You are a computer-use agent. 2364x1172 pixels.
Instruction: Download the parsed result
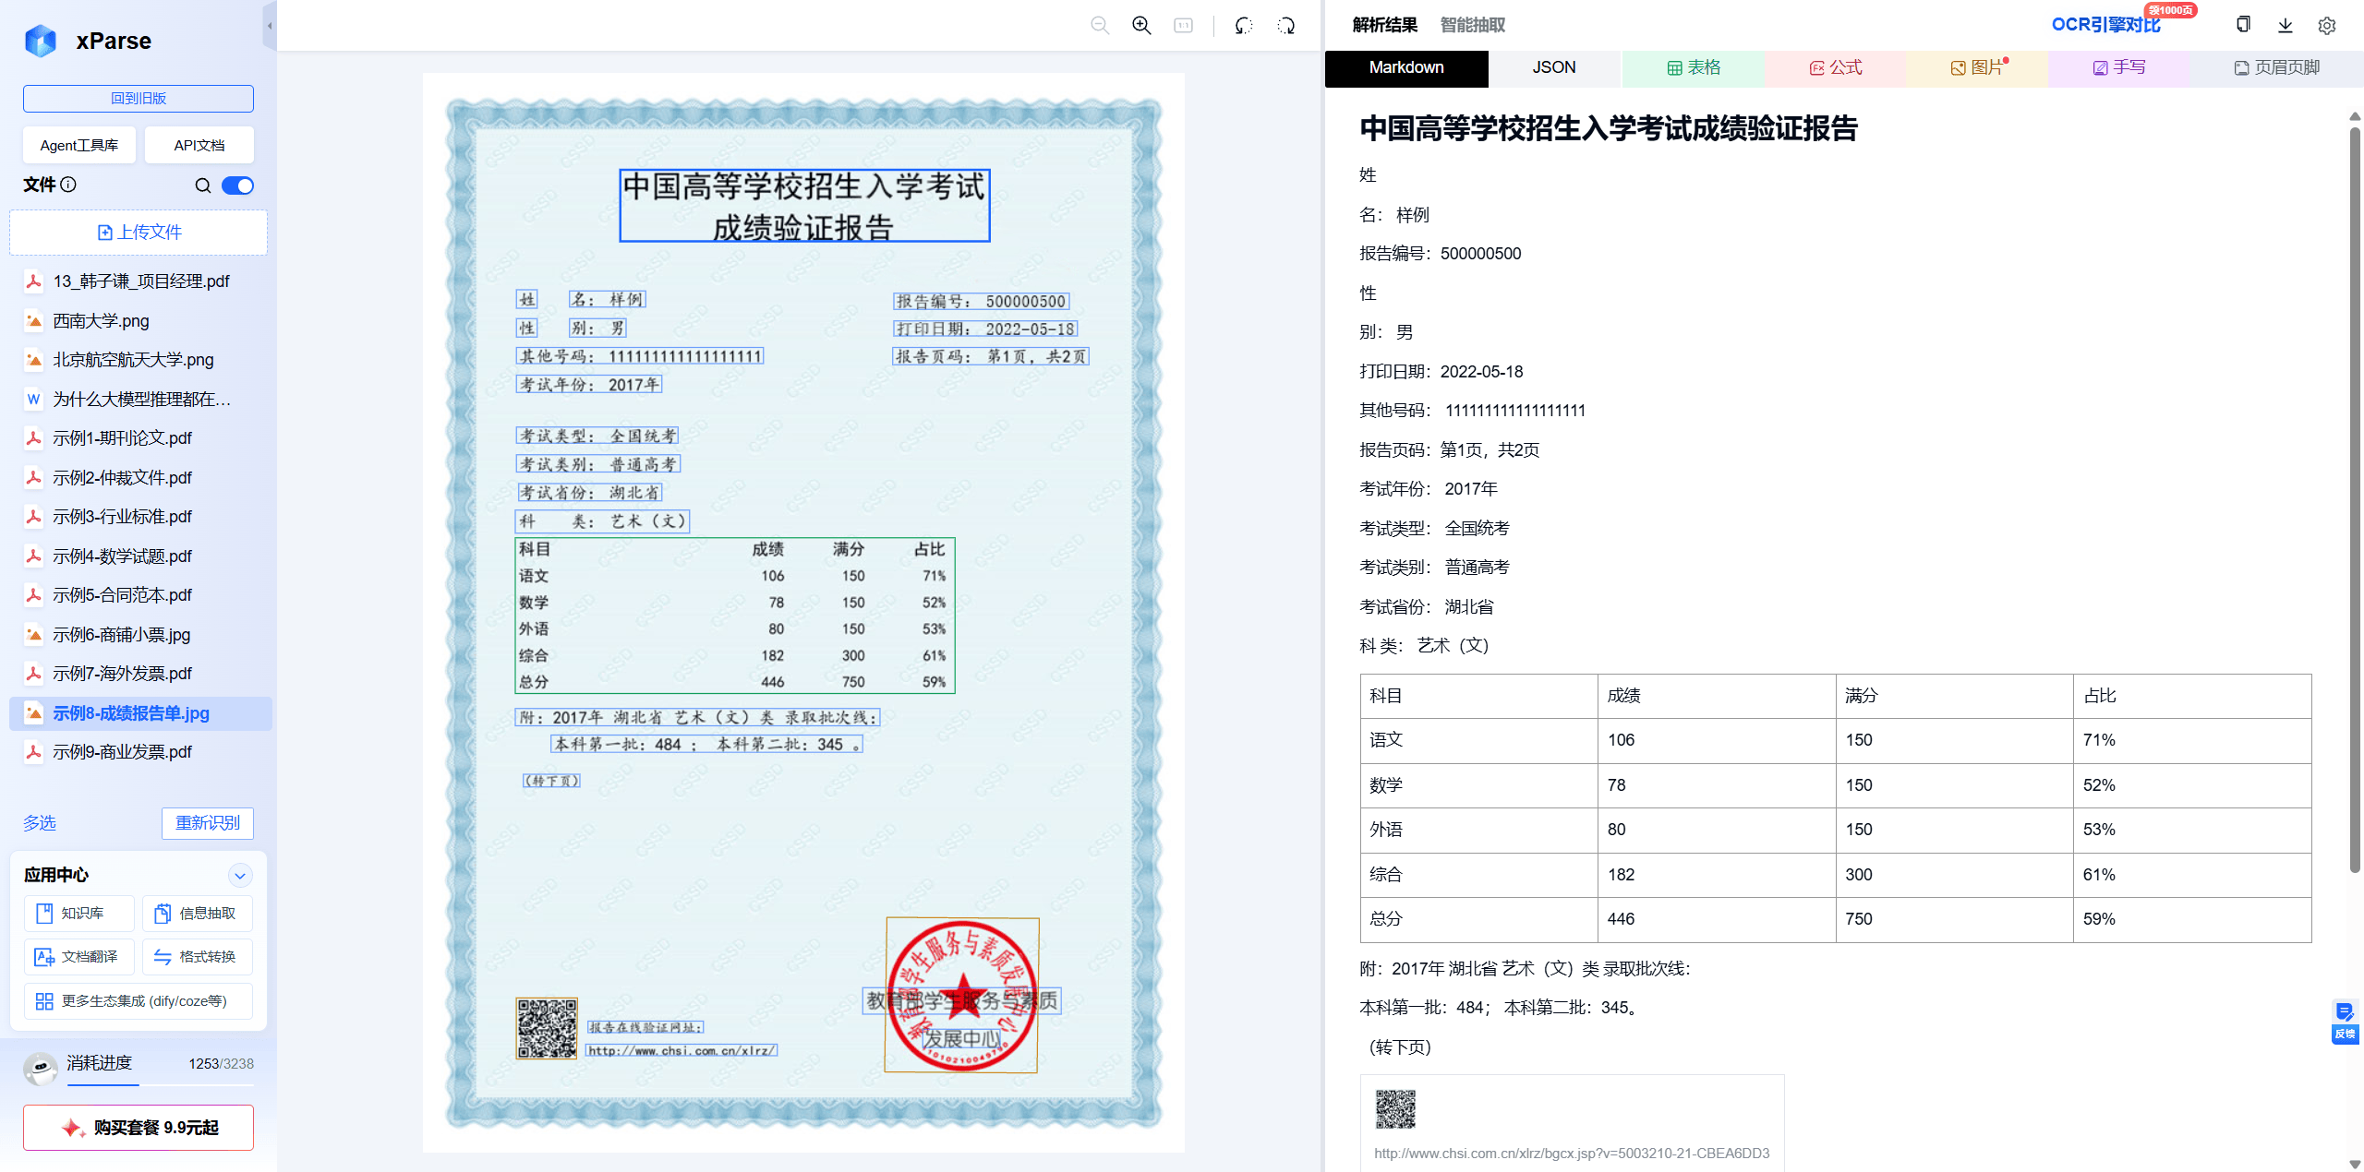[x=2286, y=25]
